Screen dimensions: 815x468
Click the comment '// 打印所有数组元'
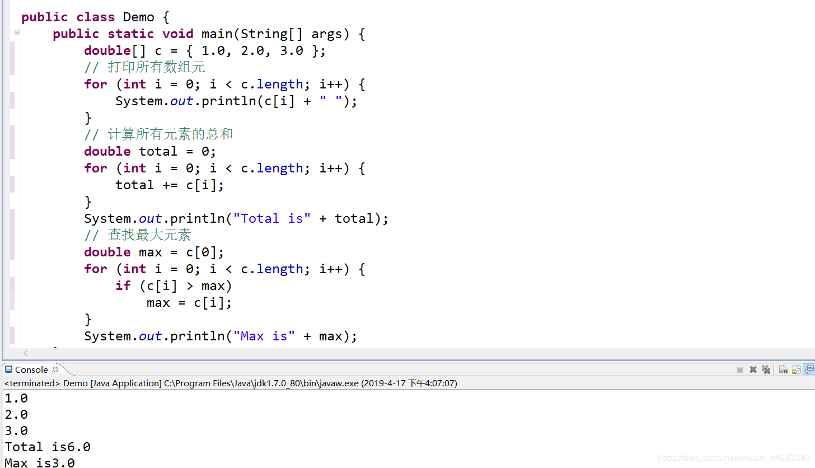click(x=144, y=67)
